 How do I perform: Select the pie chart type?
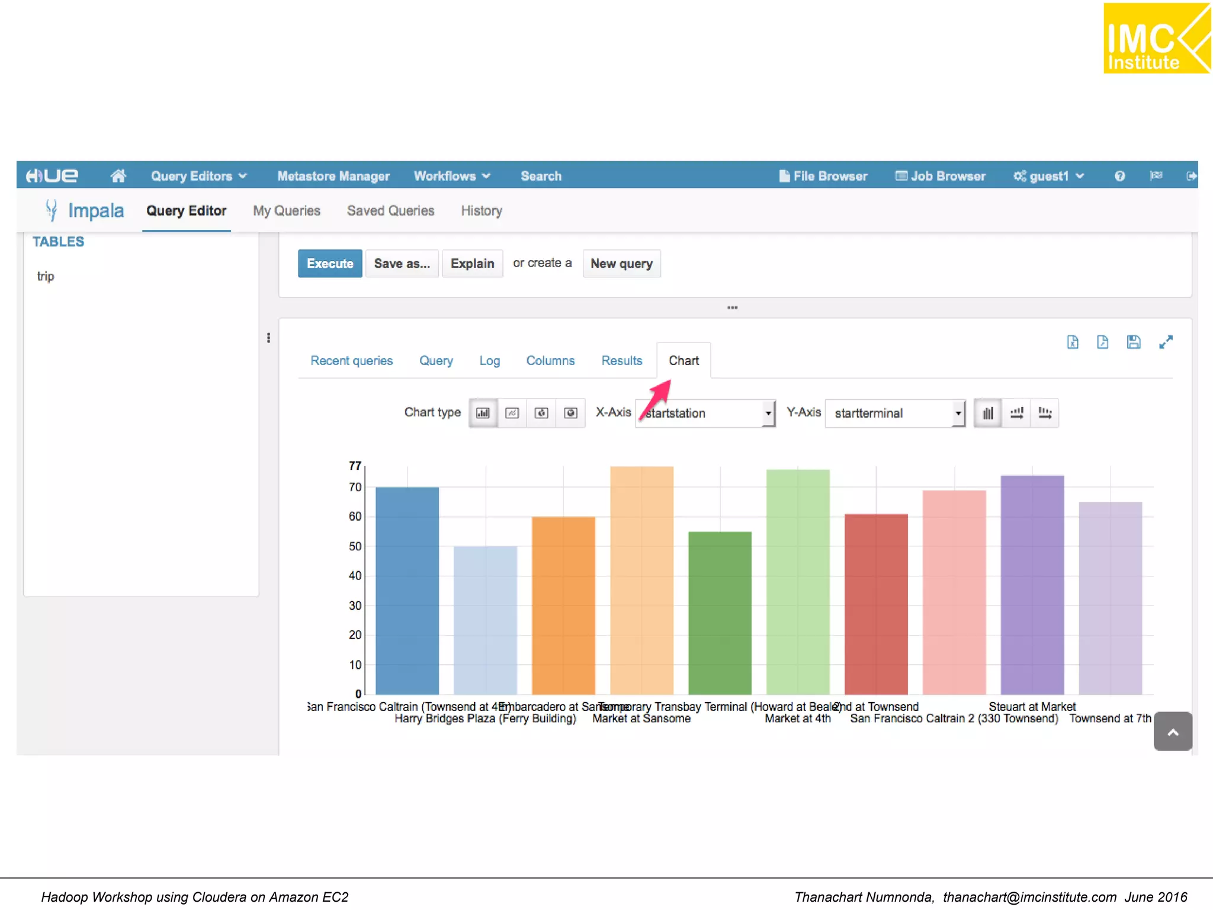(541, 413)
